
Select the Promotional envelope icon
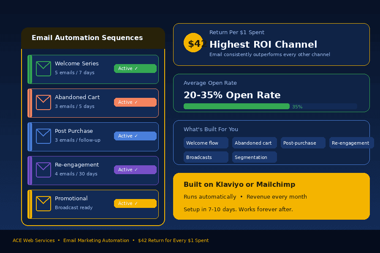[43, 204]
